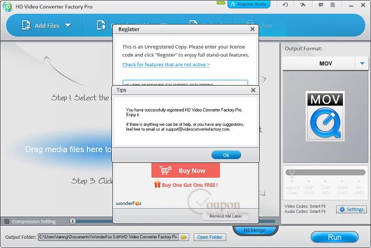Expand the output format dropdown arrow
The image size is (371, 248).
coord(362,63)
